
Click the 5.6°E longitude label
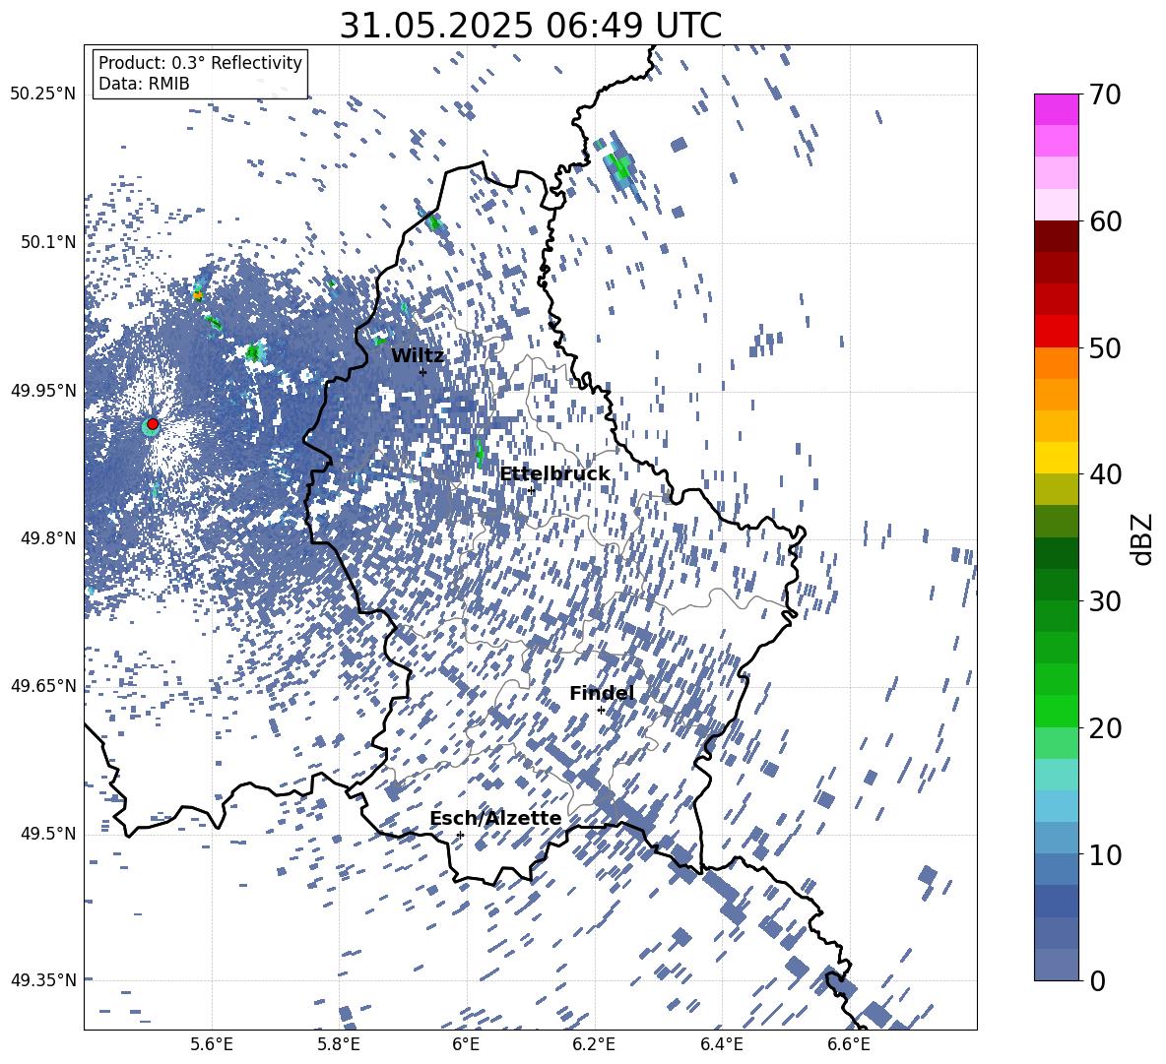point(212,1044)
